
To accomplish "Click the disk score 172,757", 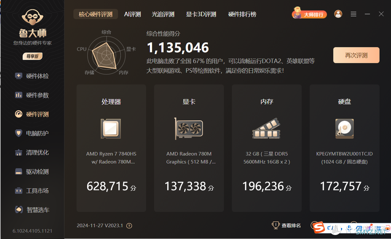I will click(x=341, y=186).
